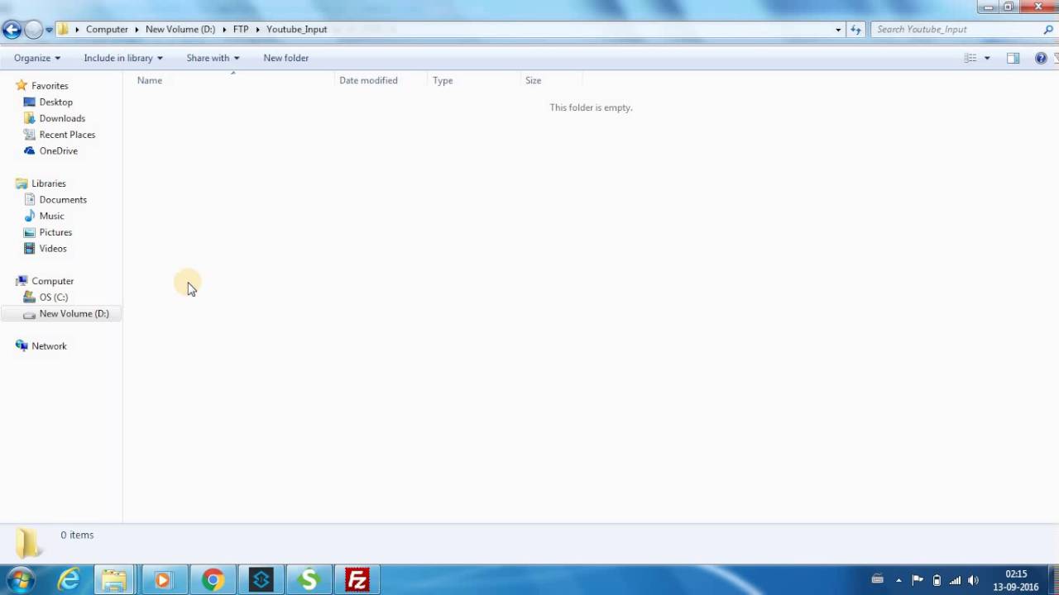This screenshot has height=595, width=1059.
Task: Open the Pictures library
Action: point(55,232)
